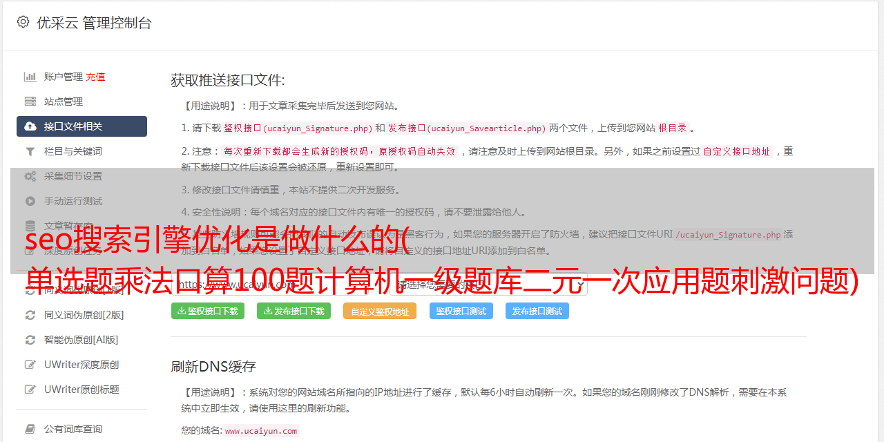Click the refresh icon for 同义词伪原创[2版]

(30, 315)
